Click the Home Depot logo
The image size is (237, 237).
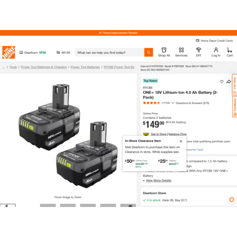click(8, 52)
